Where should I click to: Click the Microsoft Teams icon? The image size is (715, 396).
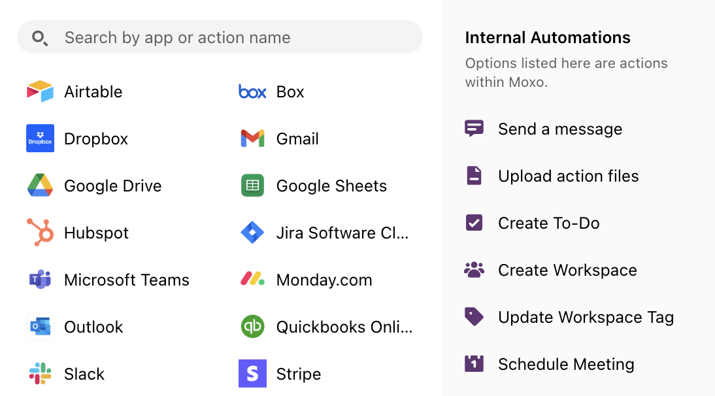pos(40,280)
